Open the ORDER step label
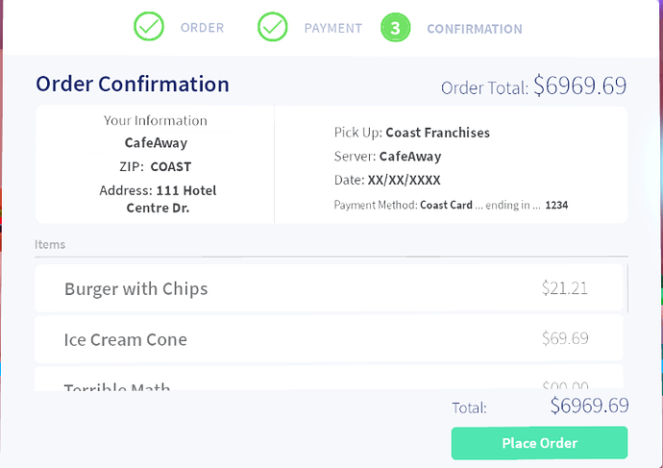663x468 pixels. [x=202, y=28]
